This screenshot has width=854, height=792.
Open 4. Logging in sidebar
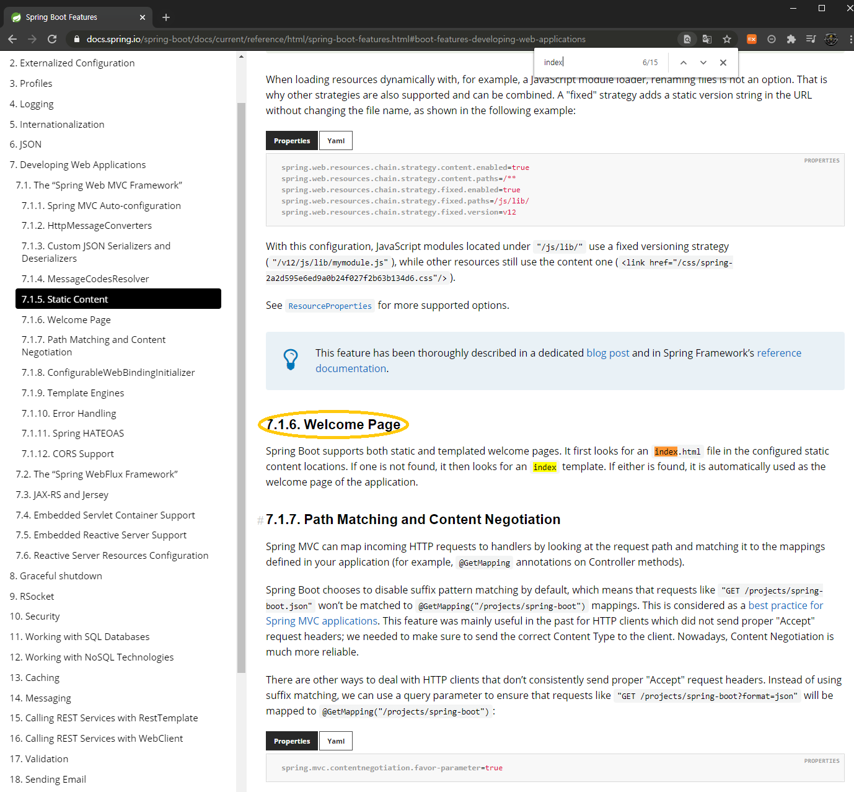[x=32, y=104]
